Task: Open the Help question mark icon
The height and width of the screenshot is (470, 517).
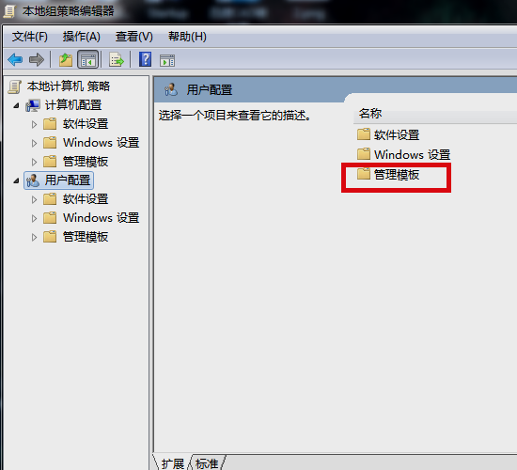Action: pyautogui.click(x=145, y=59)
